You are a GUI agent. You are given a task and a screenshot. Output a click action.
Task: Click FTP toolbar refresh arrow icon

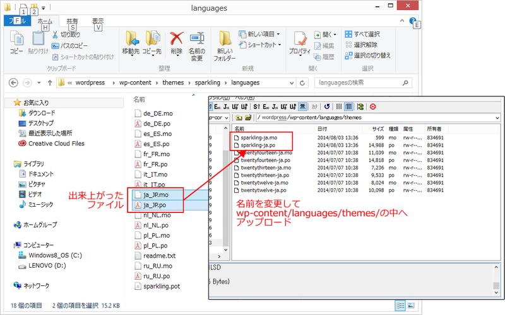(x=327, y=106)
